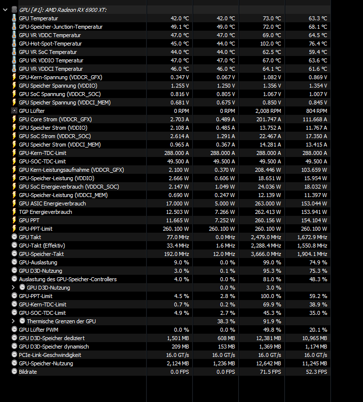Click the 804 RPM average fan value
Viewport: 363px width, 402px height.
click(316, 111)
